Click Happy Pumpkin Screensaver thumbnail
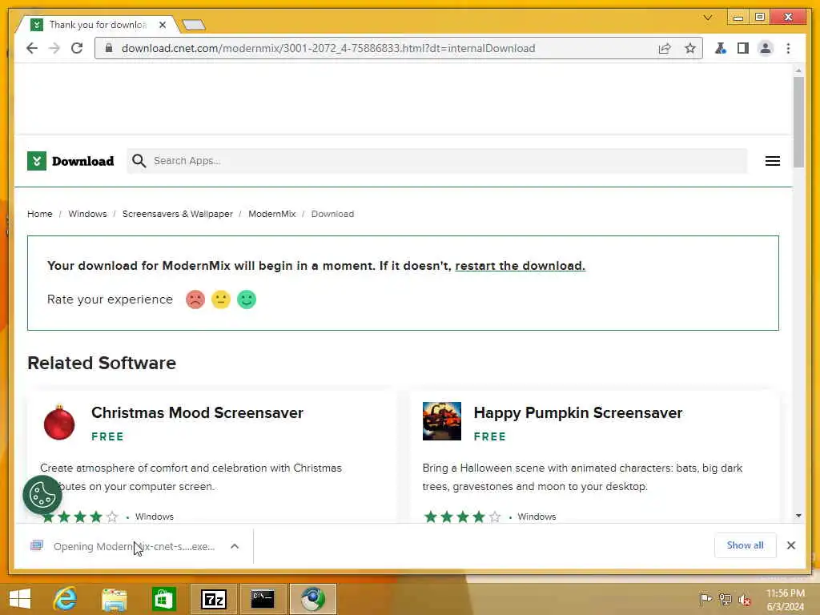The width and height of the screenshot is (820, 615). tap(442, 421)
